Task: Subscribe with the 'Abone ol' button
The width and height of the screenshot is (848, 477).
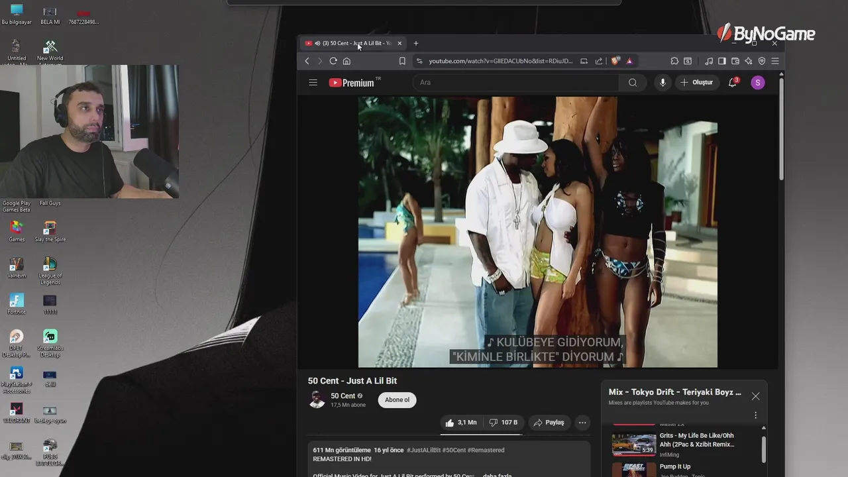Action: coord(397,400)
